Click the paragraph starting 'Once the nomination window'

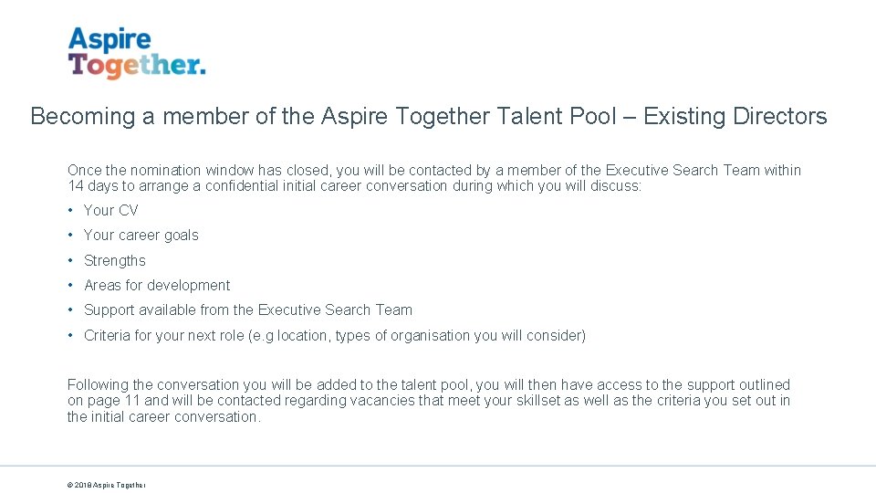pyautogui.click(x=433, y=177)
